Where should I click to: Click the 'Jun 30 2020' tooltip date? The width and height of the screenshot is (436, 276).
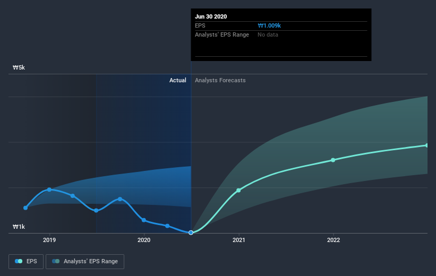click(x=211, y=16)
